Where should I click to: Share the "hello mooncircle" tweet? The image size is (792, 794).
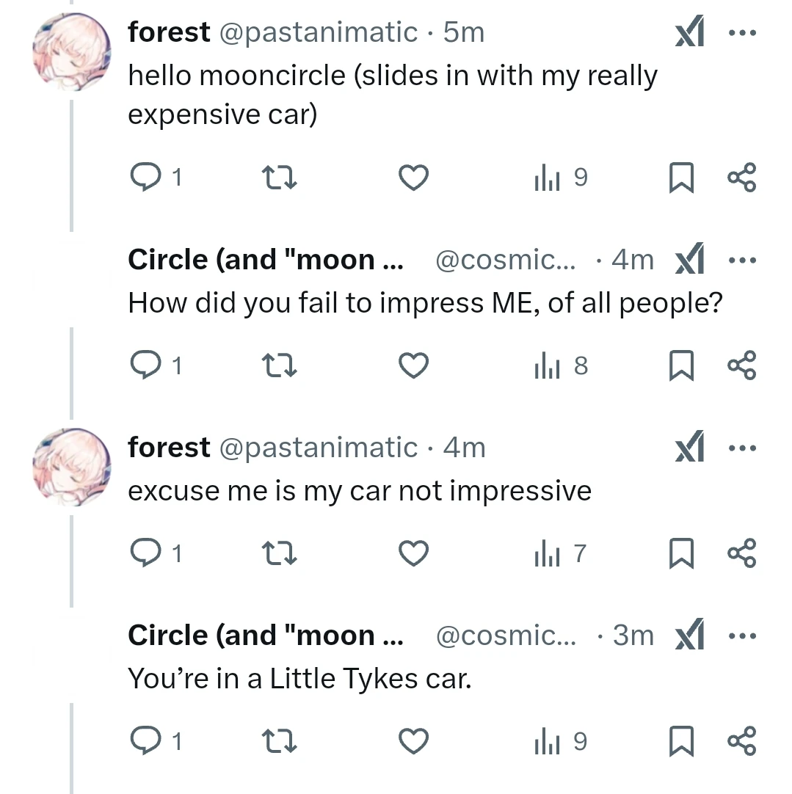click(741, 178)
